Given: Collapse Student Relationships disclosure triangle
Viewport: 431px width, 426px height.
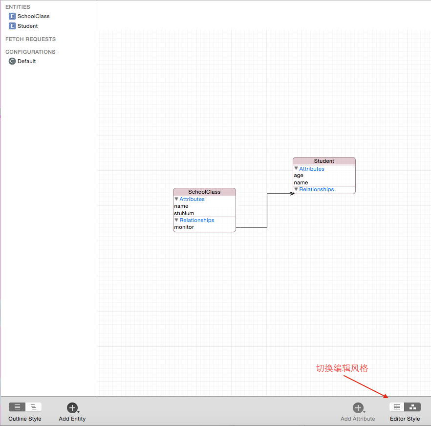Looking at the screenshot, I should pos(296,189).
